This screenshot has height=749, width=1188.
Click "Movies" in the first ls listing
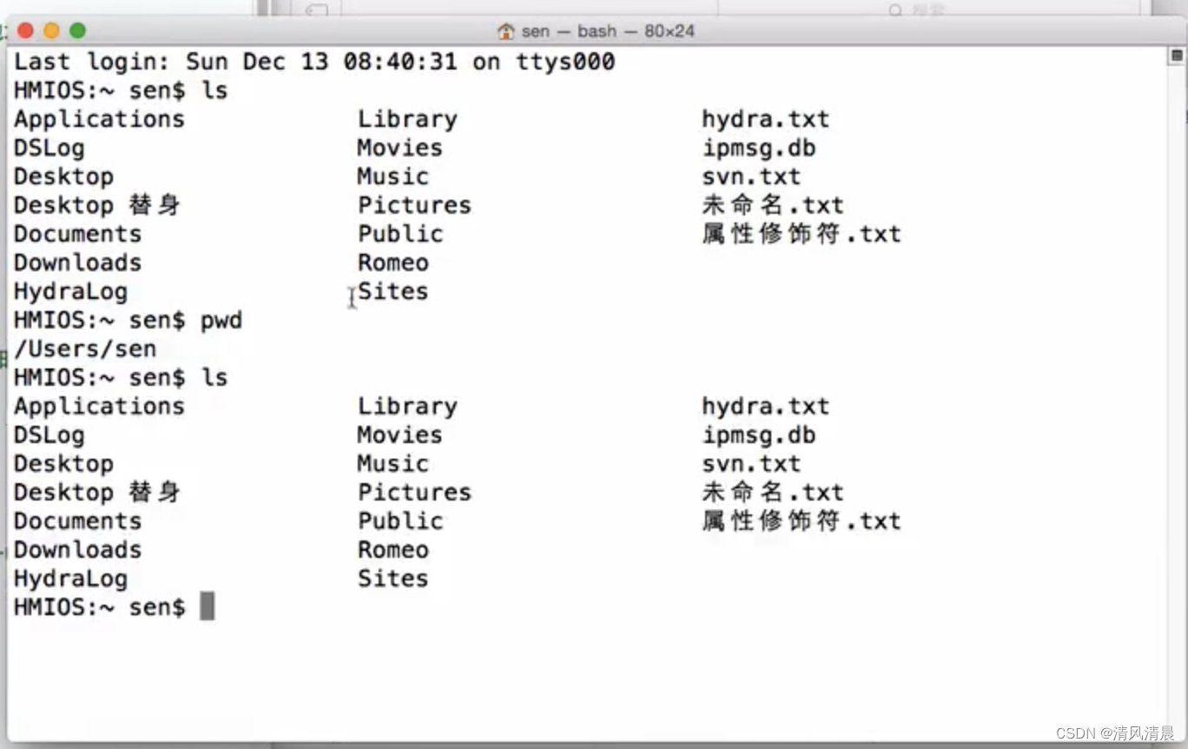tap(400, 148)
